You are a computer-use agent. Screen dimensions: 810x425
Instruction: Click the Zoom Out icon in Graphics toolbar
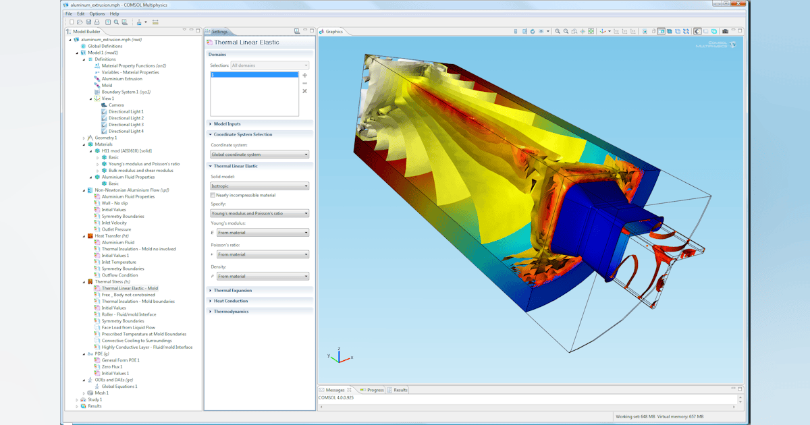point(565,32)
